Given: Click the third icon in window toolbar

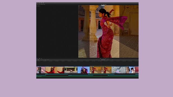Looking at the screenshot, I should [41, 3].
